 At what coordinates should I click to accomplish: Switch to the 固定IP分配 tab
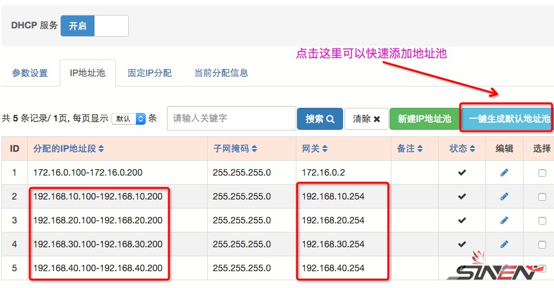150,73
